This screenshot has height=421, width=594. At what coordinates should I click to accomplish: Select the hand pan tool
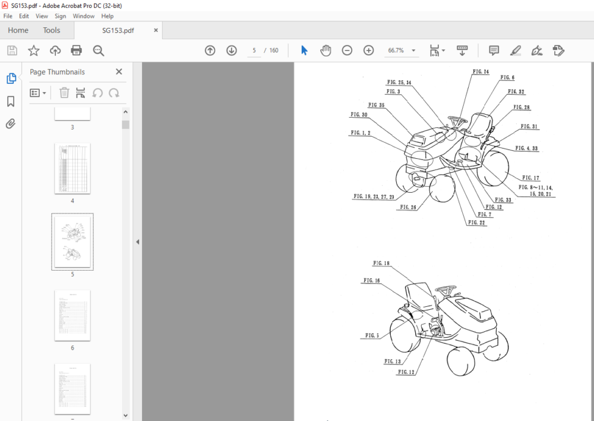(326, 51)
